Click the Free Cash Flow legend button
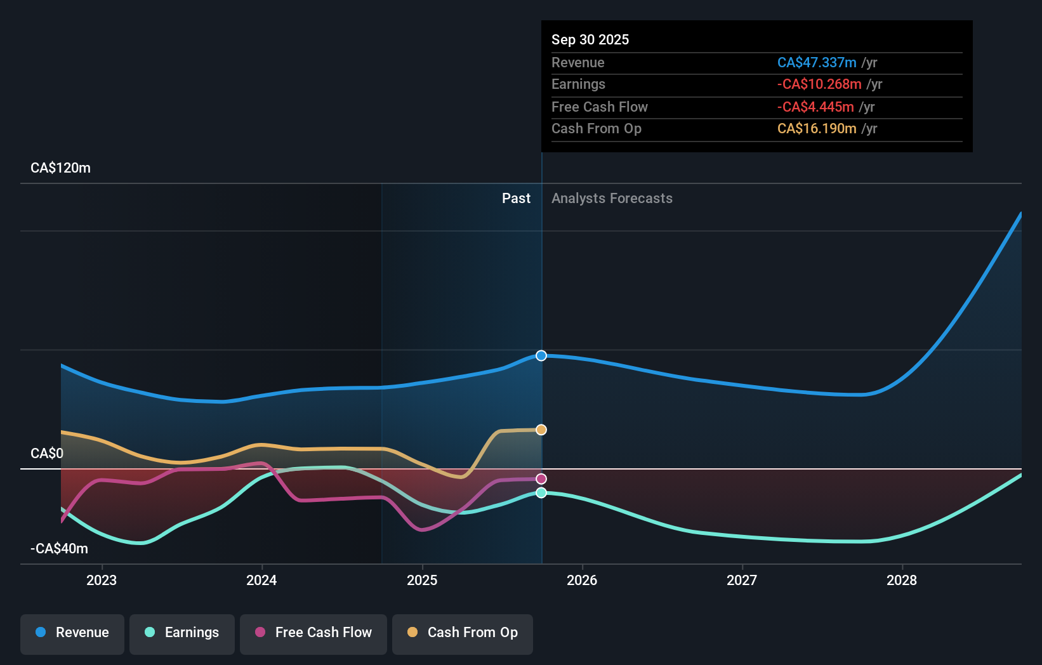The height and width of the screenshot is (665, 1042). pos(313,633)
